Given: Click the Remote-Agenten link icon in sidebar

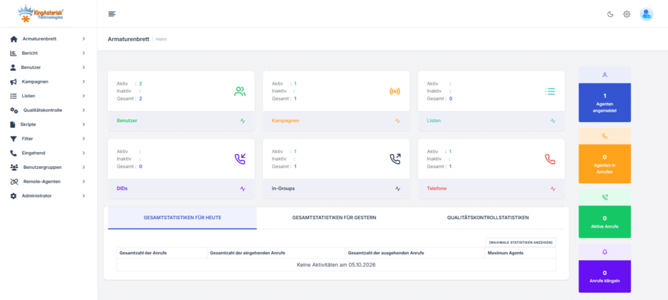Looking at the screenshot, I should click(14, 181).
